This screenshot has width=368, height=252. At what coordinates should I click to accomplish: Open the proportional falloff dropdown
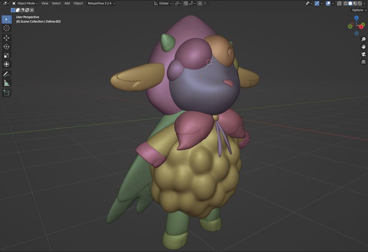(206, 3)
